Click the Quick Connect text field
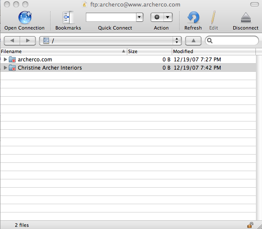 click(x=111, y=17)
